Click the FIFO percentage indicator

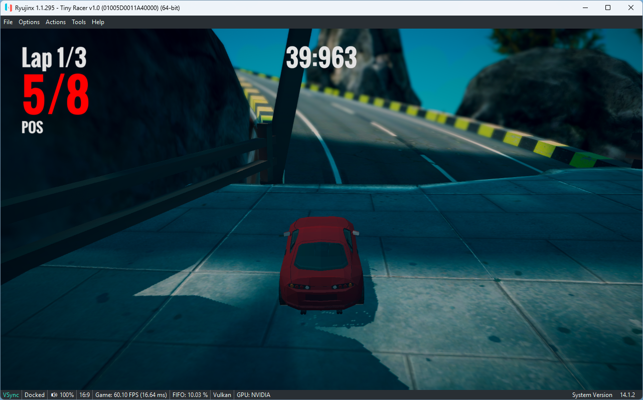190,394
